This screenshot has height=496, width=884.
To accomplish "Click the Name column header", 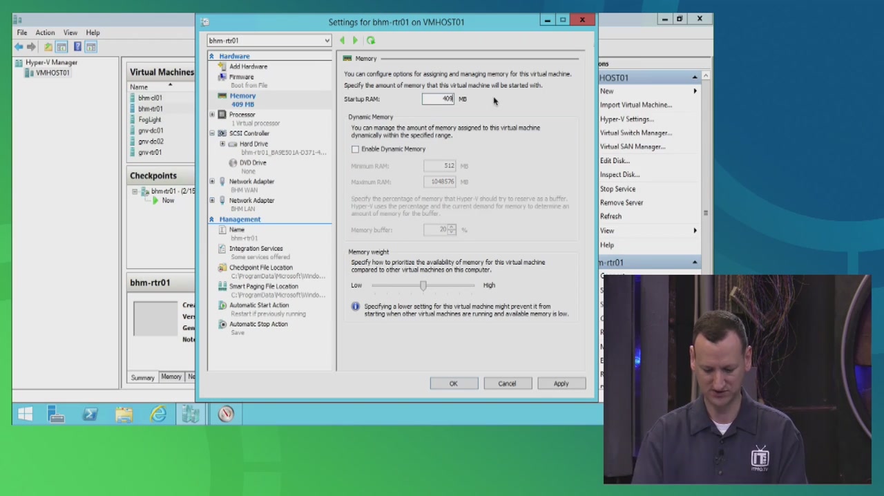I will coord(139,87).
